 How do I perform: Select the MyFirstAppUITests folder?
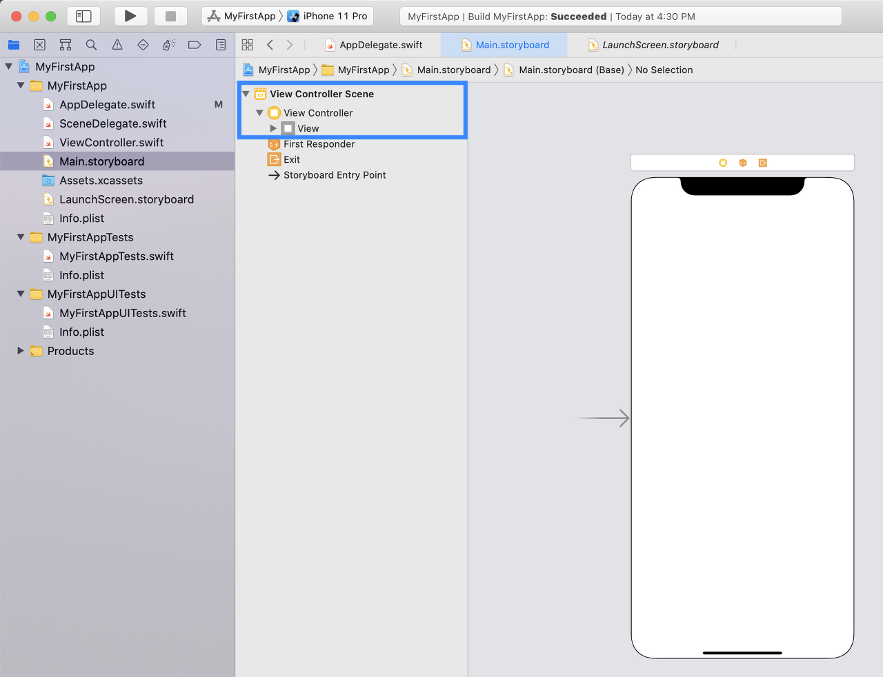point(117,294)
